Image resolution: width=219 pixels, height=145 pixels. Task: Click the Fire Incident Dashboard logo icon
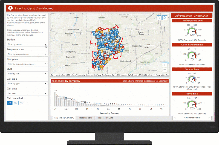10,8
